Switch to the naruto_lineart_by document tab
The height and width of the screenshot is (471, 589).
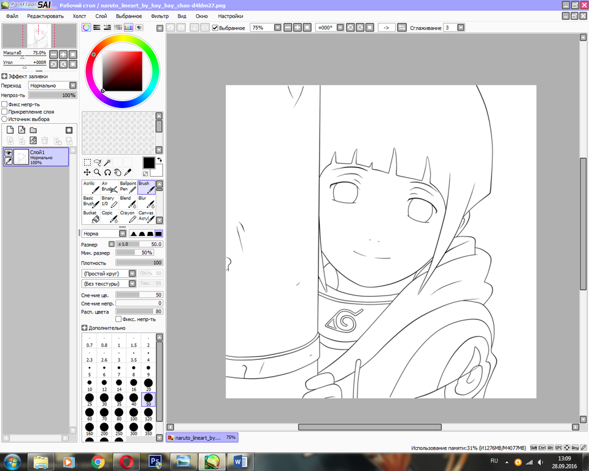(x=202, y=437)
